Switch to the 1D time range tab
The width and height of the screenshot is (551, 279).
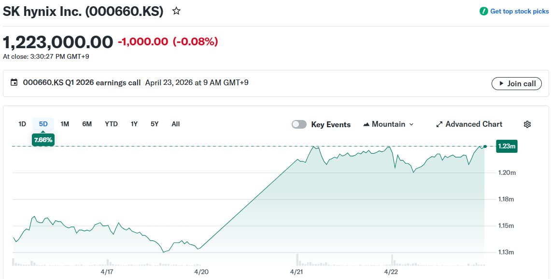coord(22,124)
